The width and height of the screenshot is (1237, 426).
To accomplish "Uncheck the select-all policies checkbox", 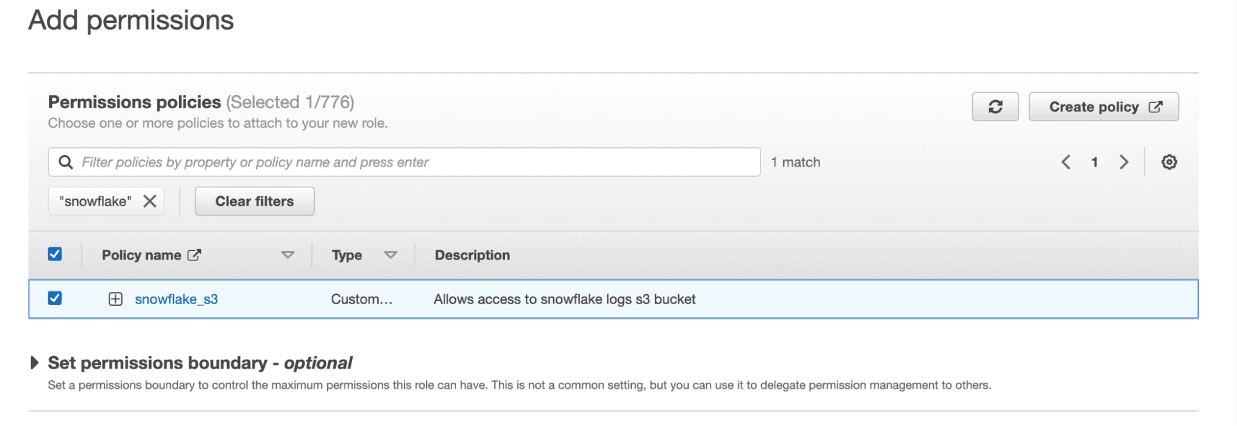I will [x=54, y=253].
